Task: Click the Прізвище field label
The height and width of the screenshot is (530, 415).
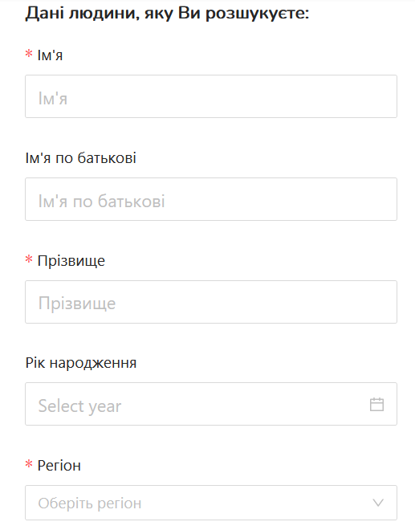Action: point(71,261)
